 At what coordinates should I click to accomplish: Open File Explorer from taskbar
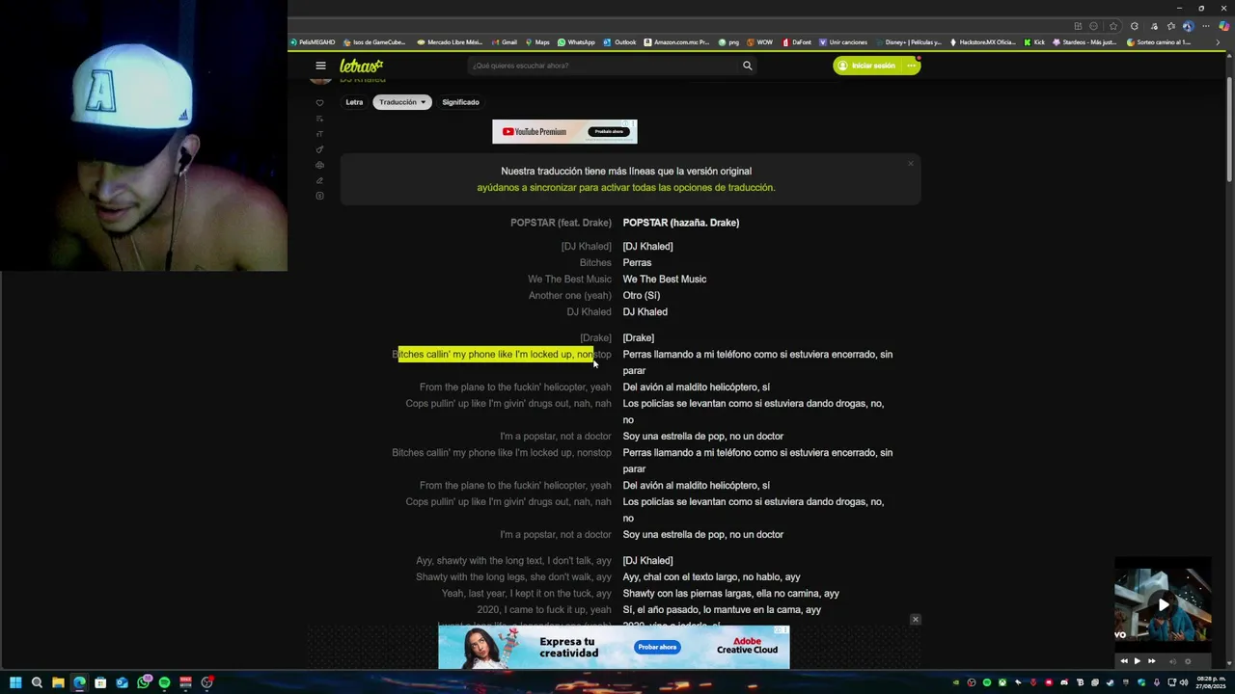pyautogui.click(x=58, y=682)
